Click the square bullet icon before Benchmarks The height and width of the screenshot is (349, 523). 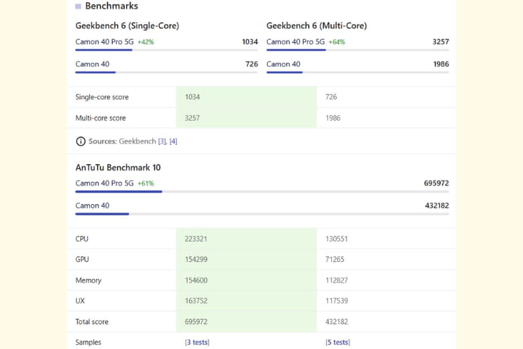[x=78, y=6]
